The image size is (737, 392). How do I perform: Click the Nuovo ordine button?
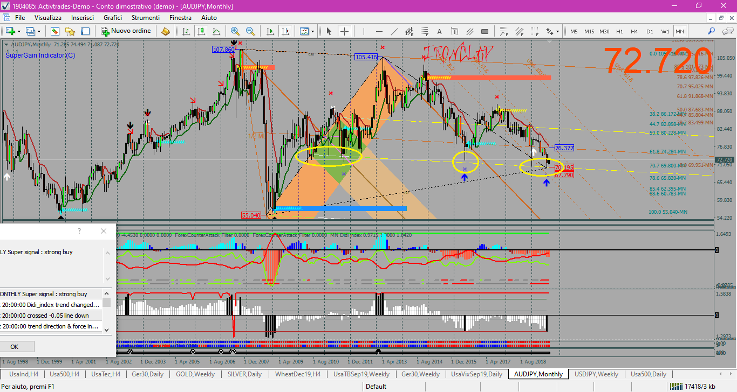[x=127, y=31]
